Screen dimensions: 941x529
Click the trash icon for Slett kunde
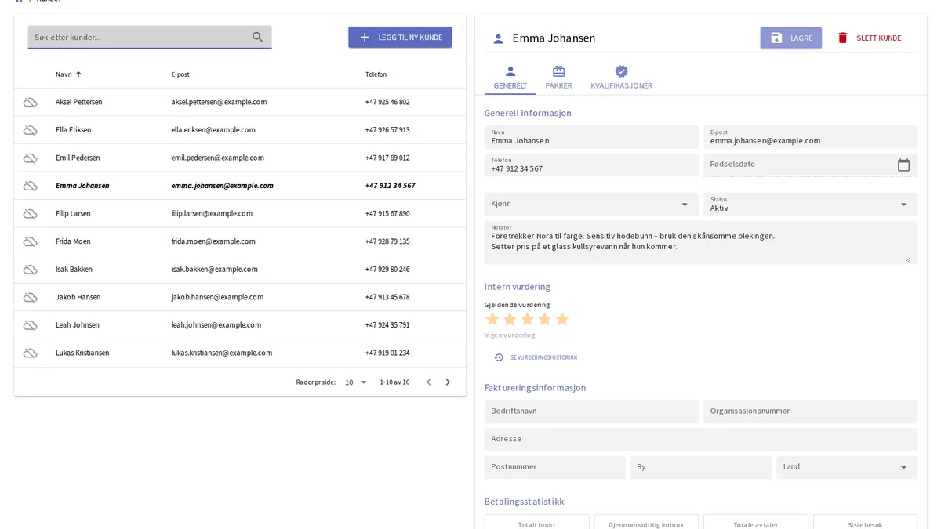pos(843,38)
